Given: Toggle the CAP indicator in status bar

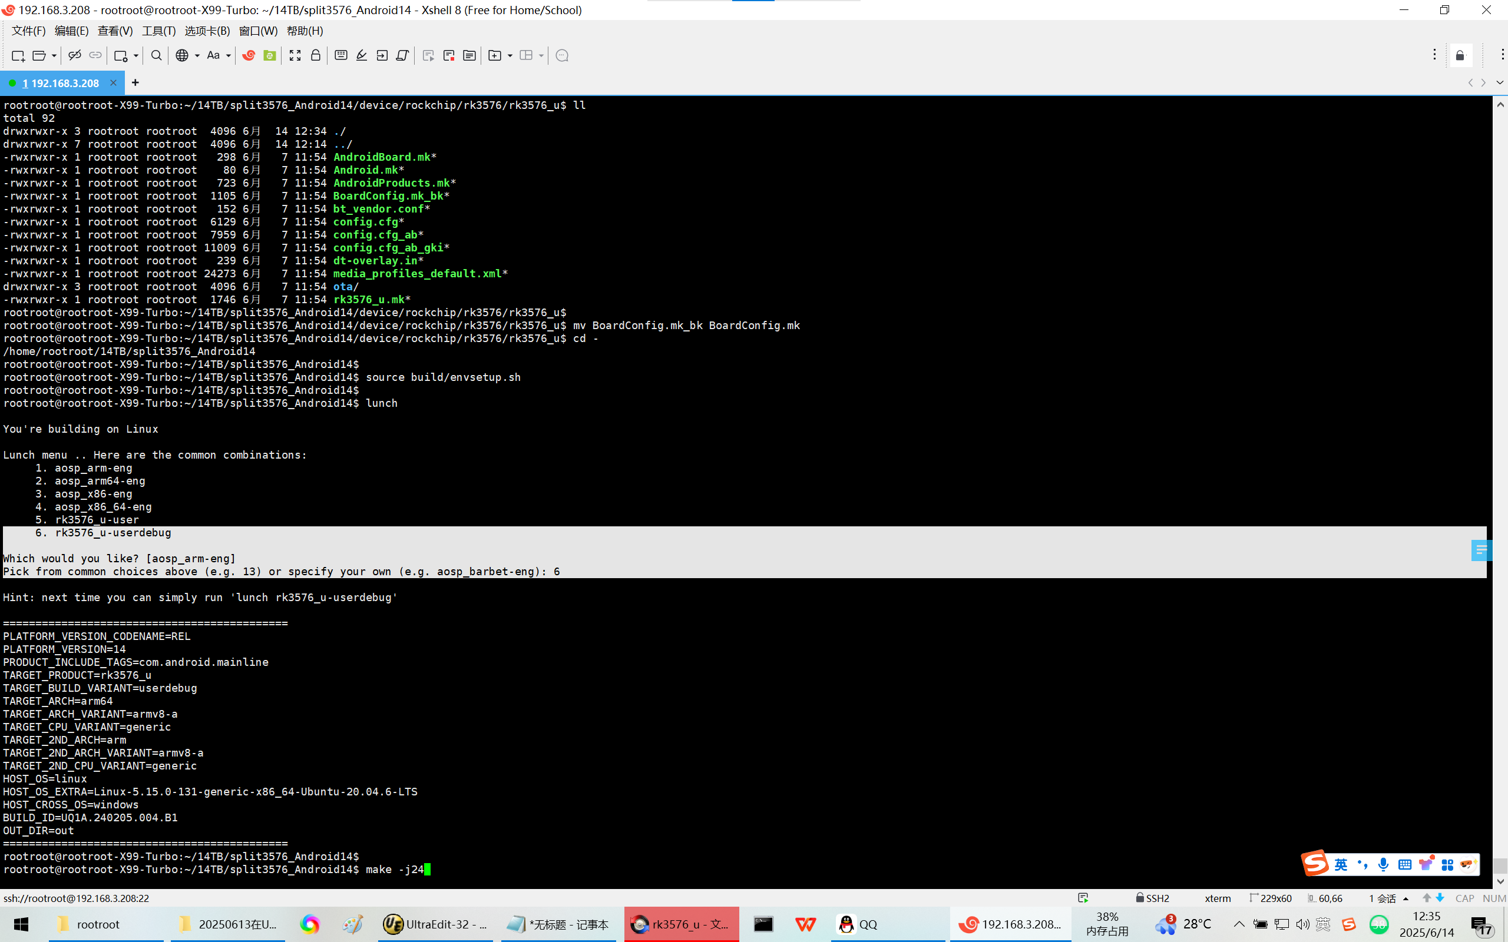Looking at the screenshot, I should pyautogui.click(x=1464, y=898).
